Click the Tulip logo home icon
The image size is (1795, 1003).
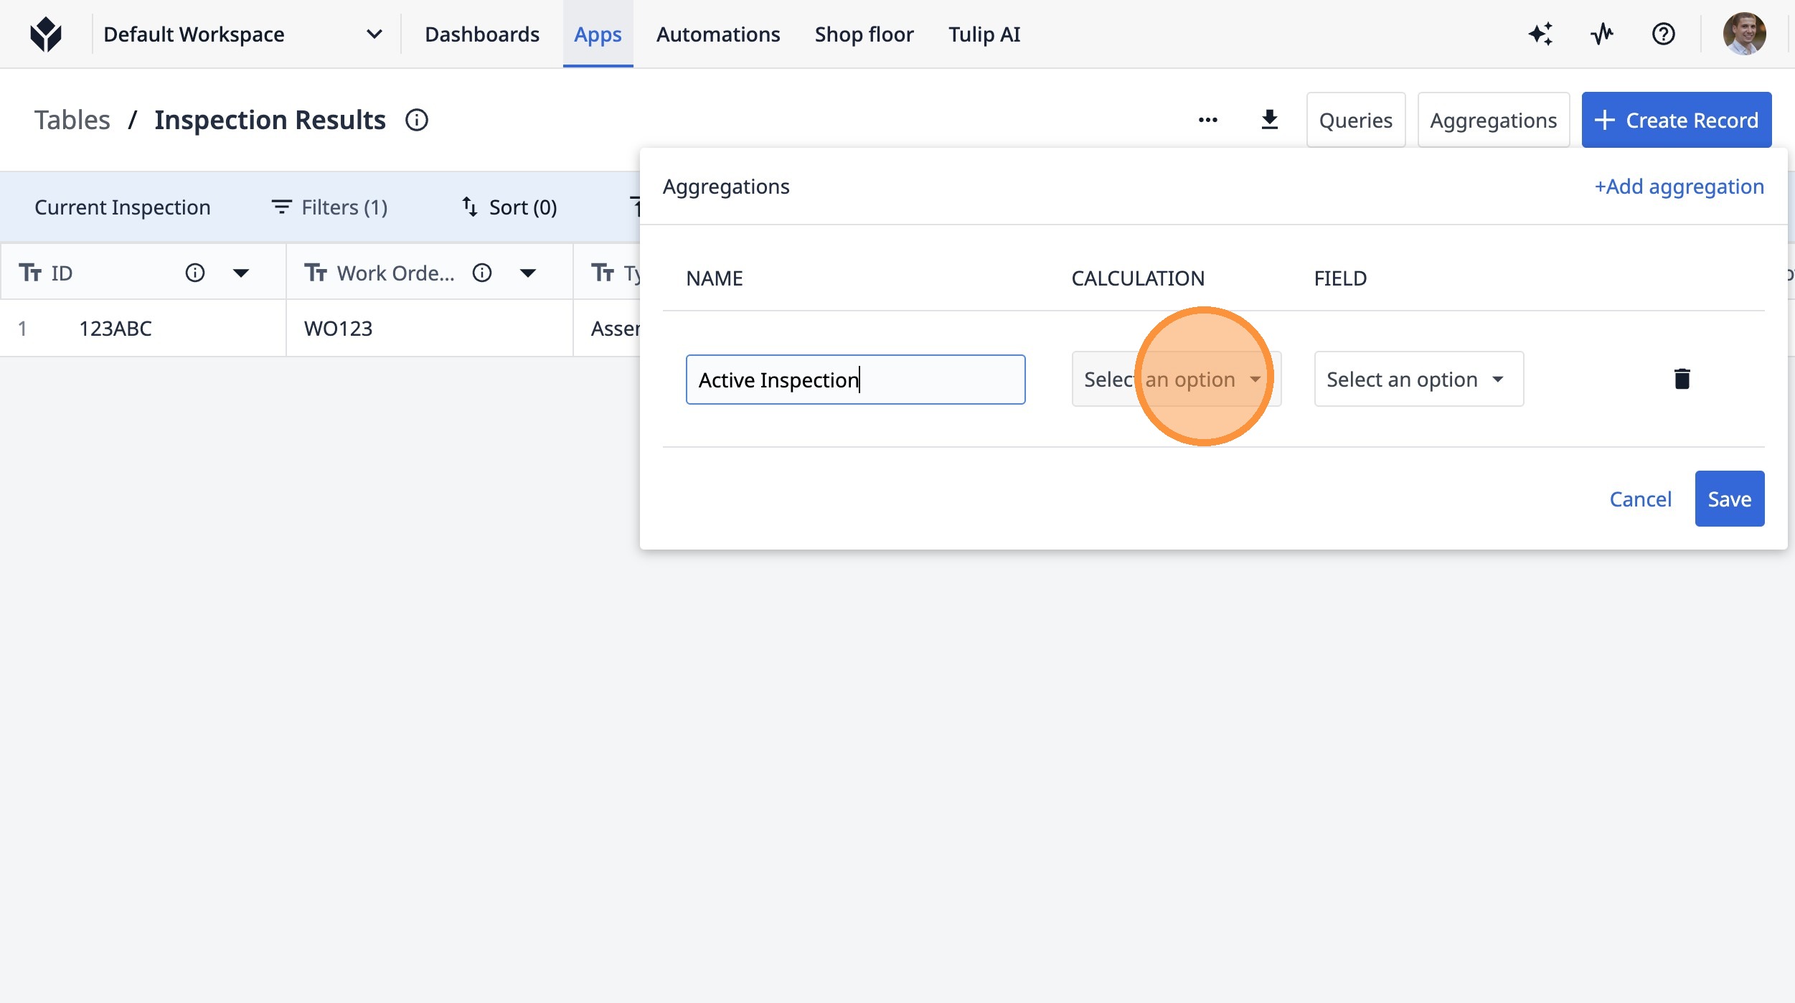pyautogui.click(x=46, y=34)
